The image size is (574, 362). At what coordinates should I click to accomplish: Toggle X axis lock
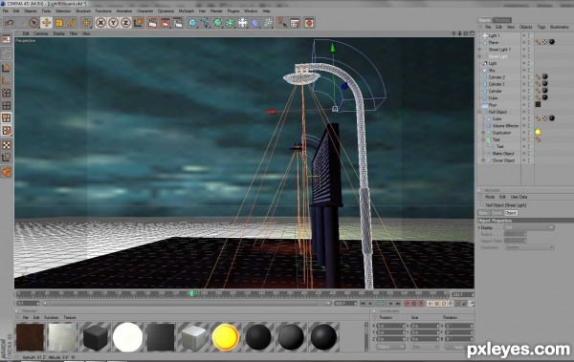click(100, 23)
